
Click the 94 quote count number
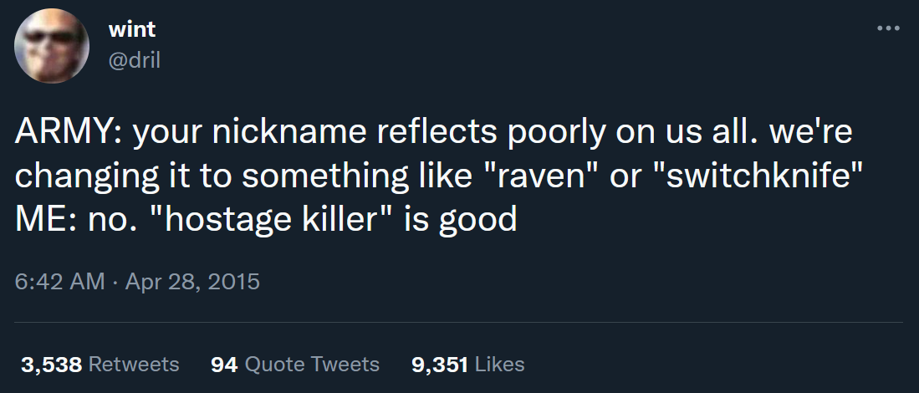click(x=223, y=365)
